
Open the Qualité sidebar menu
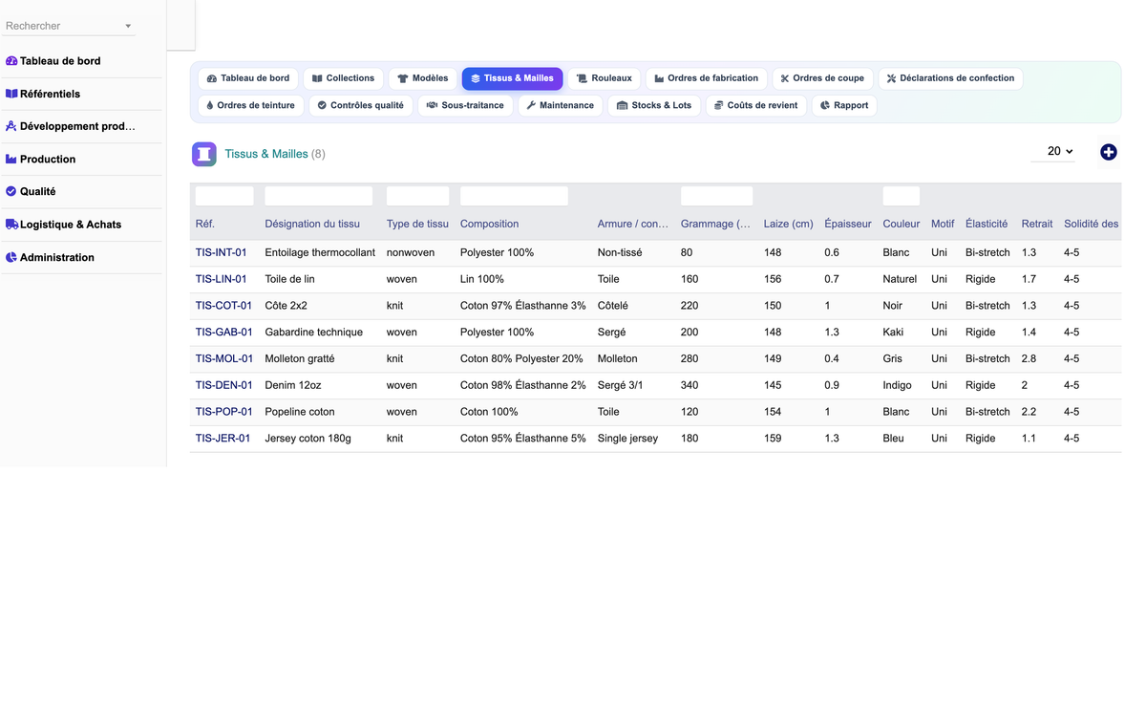(82, 192)
